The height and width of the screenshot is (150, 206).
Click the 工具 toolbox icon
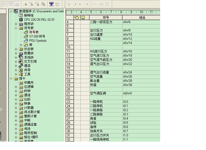[x=21, y=74]
